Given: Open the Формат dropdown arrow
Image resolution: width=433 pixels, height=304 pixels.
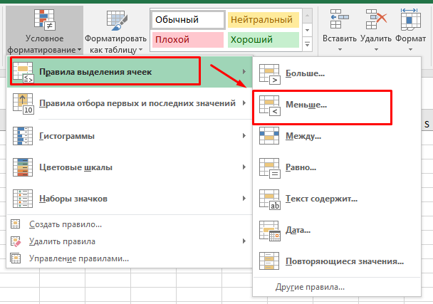Looking at the screenshot, I should point(410,49).
